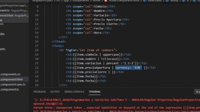This screenshot has width=200, height=112.
Task: Click '{{item.fecha}}' on line 25
Action: coord(85,81)
